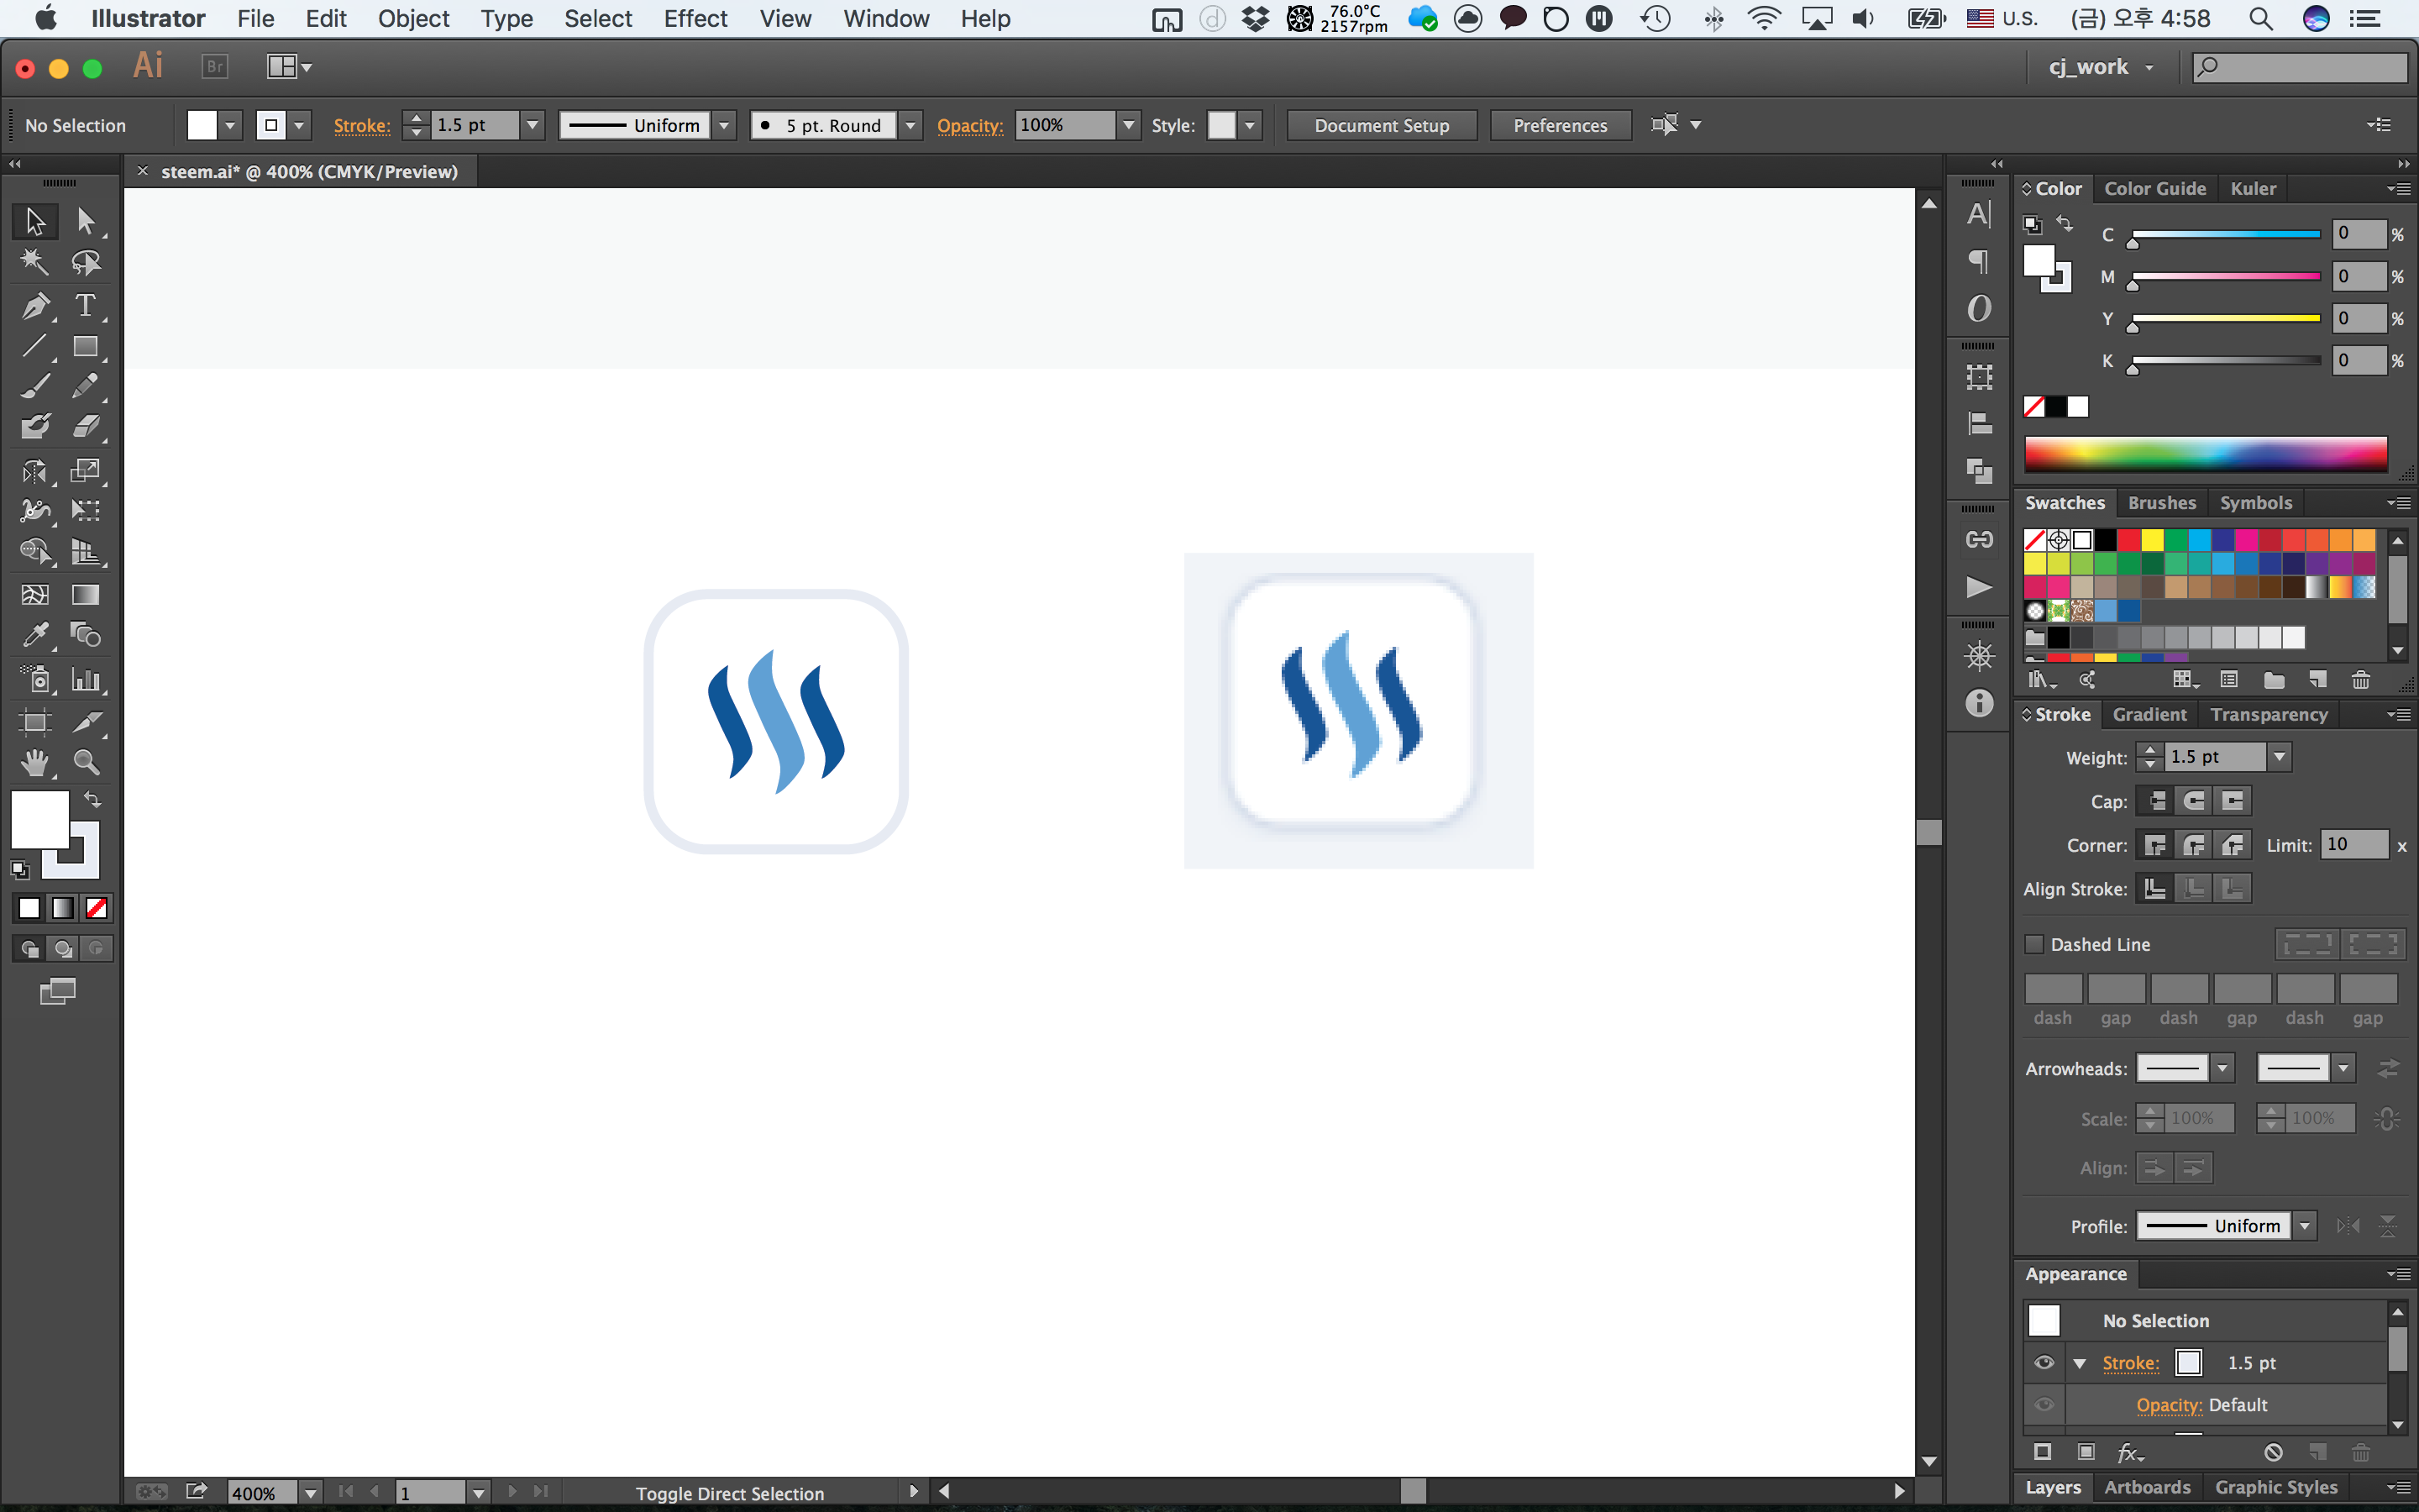2419x1512 pixels.
Task: Select the Artboard tool
Action: click(35, 722)
